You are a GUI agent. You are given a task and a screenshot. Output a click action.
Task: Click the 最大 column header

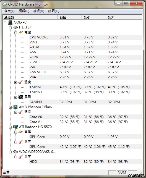click(x=118, y=17)
